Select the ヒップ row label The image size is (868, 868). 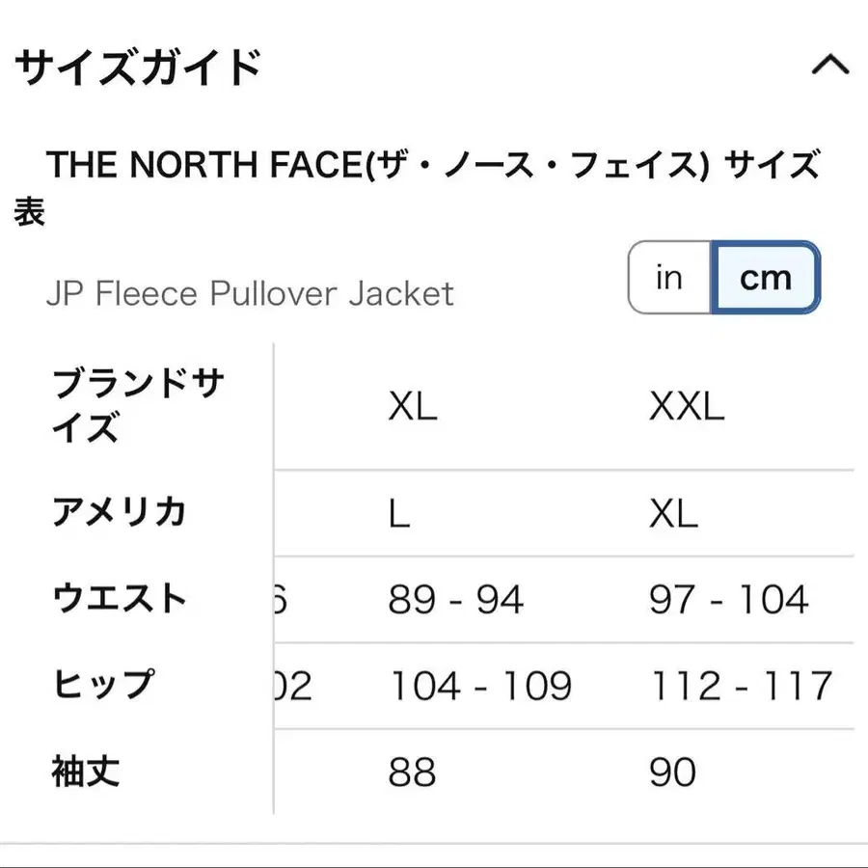[x=102, y=685]
